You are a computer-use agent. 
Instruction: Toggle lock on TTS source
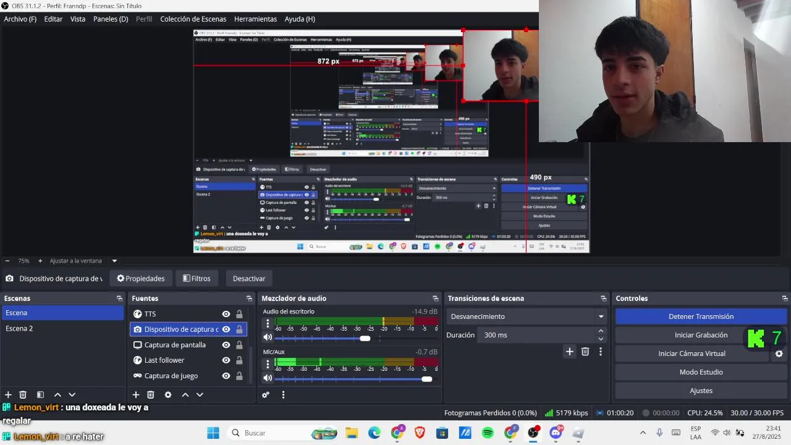239,314
